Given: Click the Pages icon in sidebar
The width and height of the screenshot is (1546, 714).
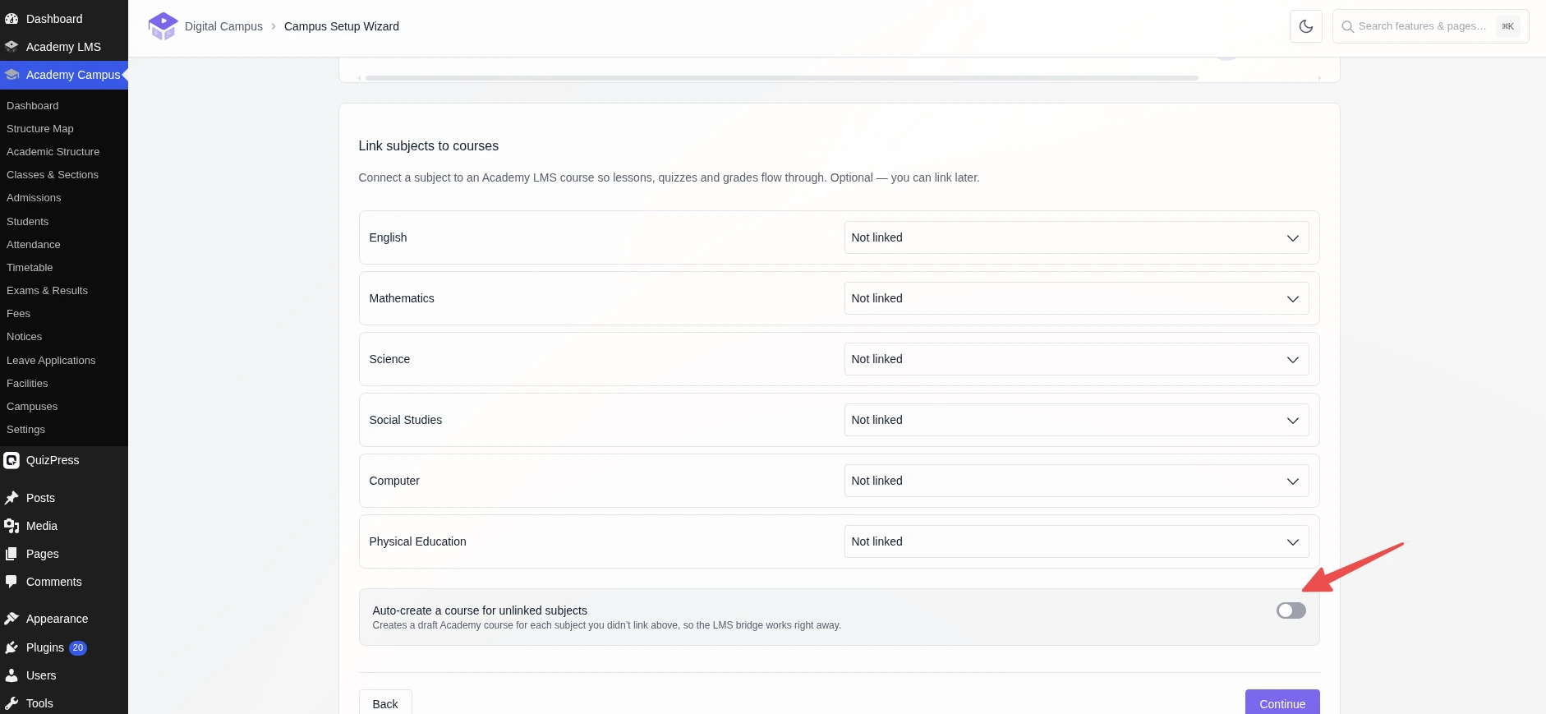Looking at the screenshot, I should click(x=12, y=554).
